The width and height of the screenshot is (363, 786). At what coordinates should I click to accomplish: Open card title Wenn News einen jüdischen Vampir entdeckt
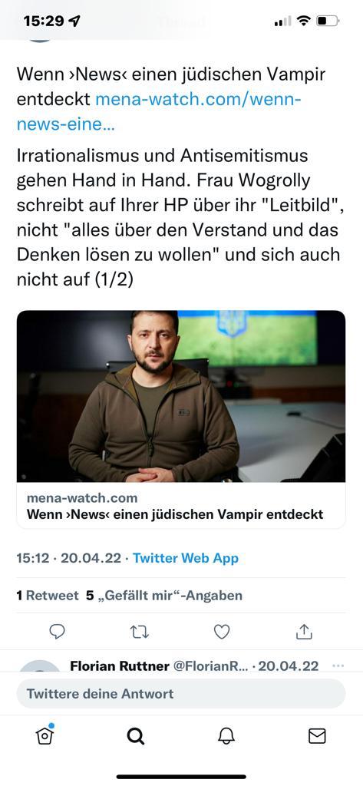coord(175,514)
